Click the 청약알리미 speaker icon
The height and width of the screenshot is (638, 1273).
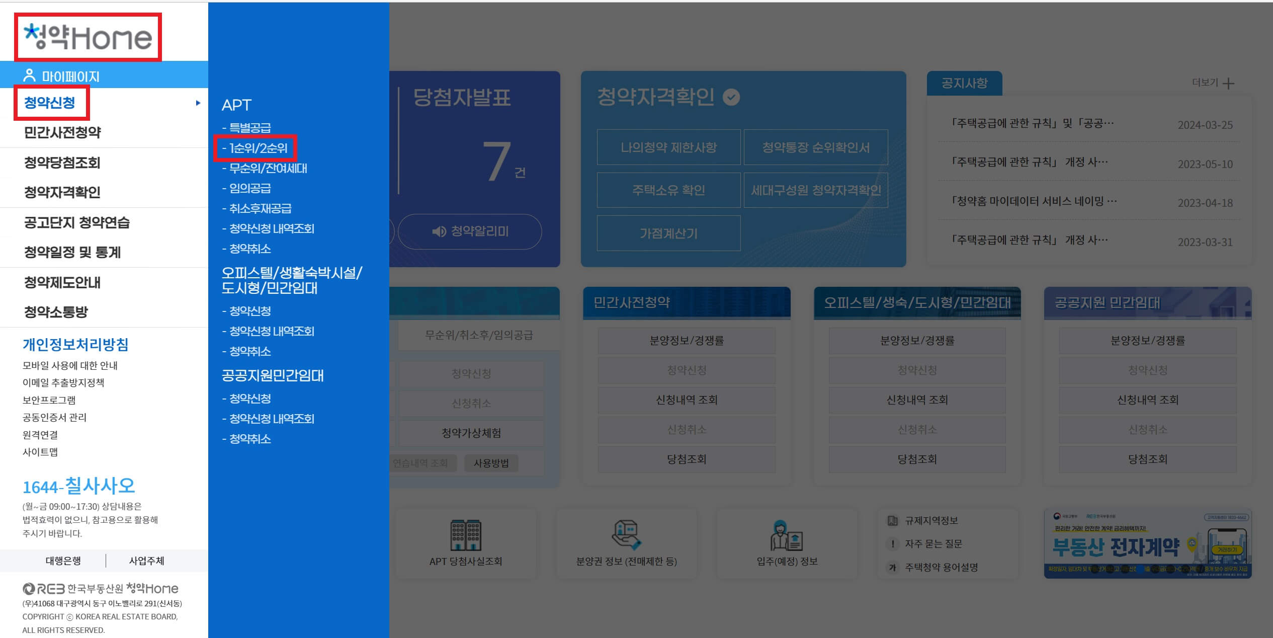click(439, 231)
